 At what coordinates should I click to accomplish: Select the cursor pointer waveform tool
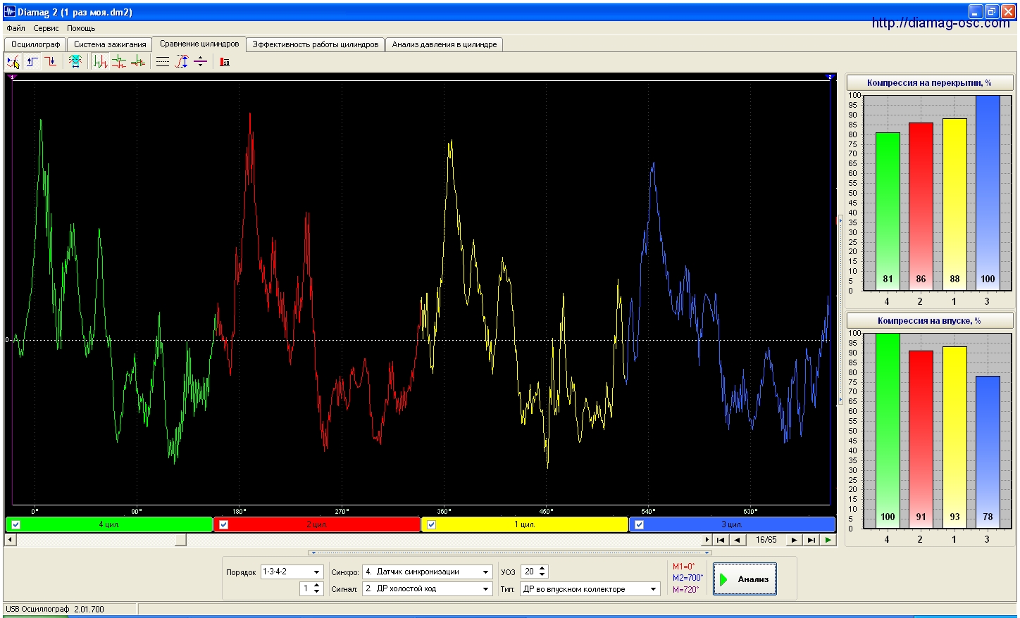pyautogui.click(x=13, y=62)
